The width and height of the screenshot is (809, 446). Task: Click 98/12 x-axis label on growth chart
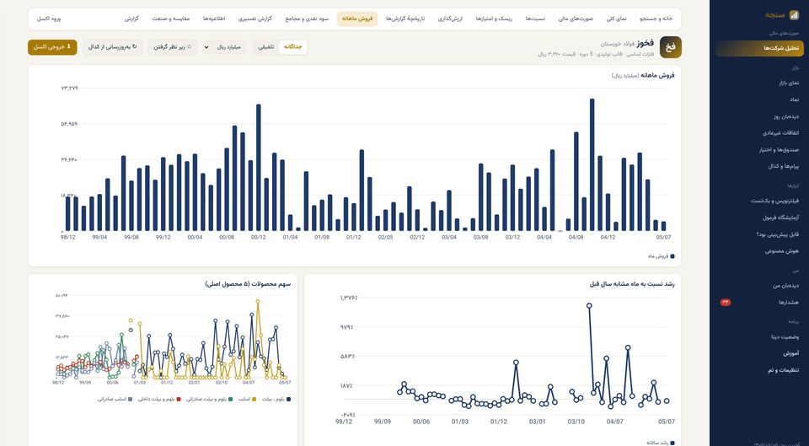coord(344,422)
